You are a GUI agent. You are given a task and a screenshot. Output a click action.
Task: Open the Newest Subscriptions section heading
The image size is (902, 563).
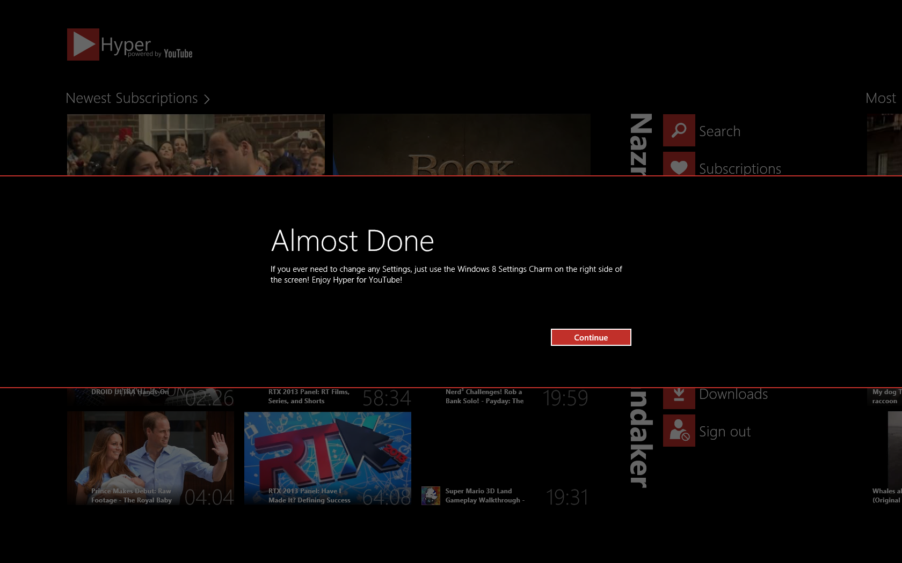(x=132, y=99)
